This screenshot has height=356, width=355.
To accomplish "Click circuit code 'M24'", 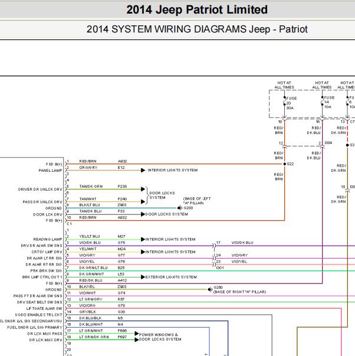I will 121,249.
